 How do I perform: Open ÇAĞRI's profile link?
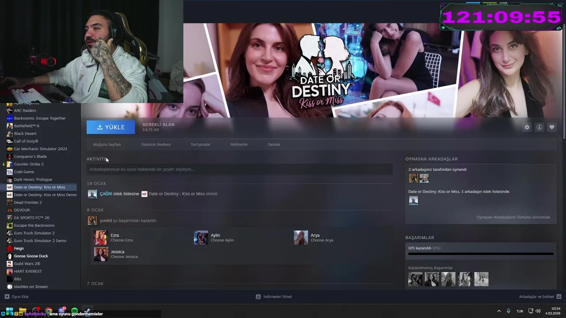106,194
